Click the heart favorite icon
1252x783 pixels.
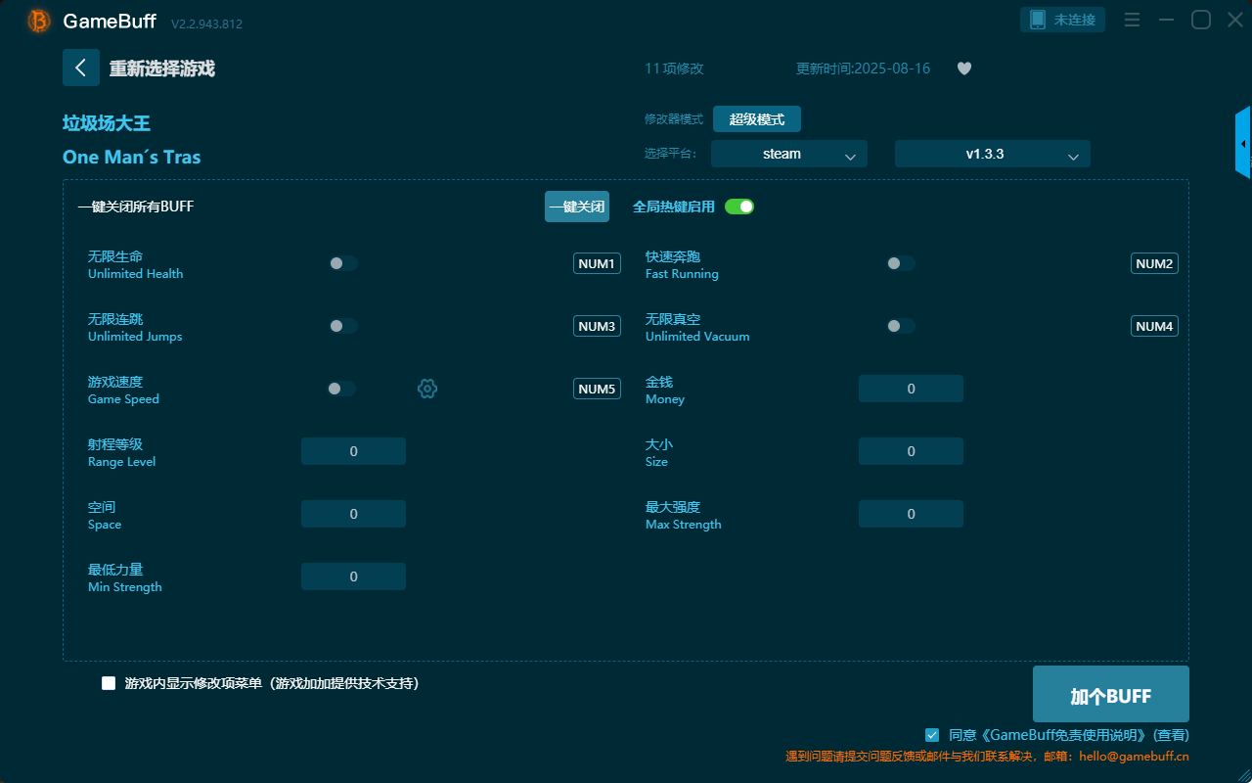click(x=964, y=69)
